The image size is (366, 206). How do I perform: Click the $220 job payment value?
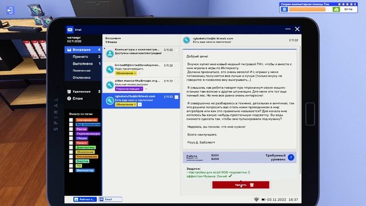point(215,155)
